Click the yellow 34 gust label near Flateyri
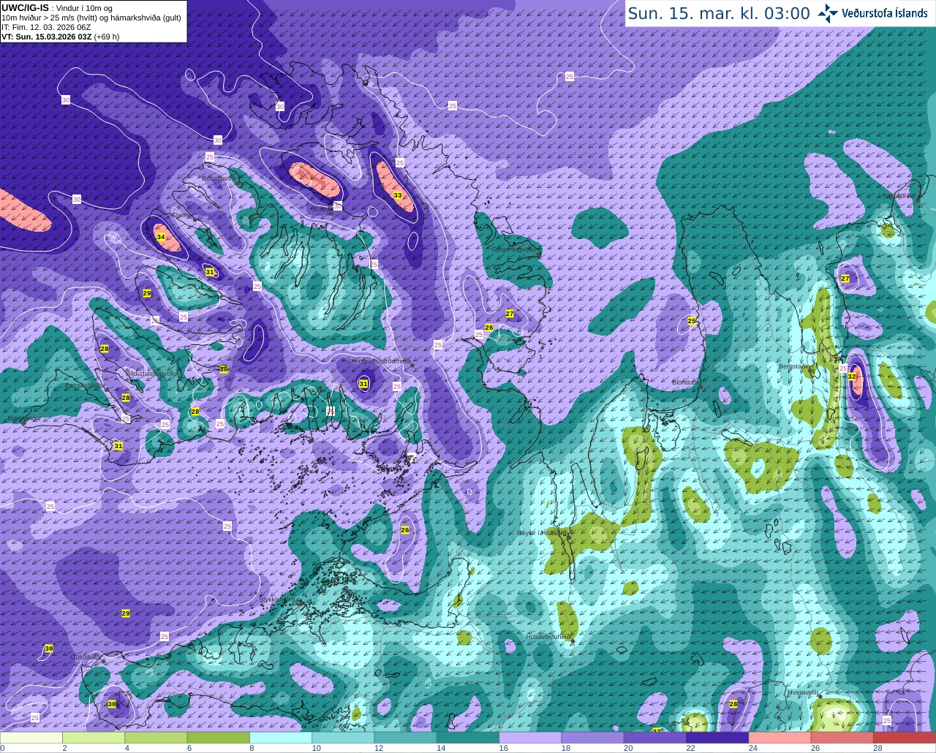This screenshot has height=753, width=936. pyautogui.click(x=160, y=237)
